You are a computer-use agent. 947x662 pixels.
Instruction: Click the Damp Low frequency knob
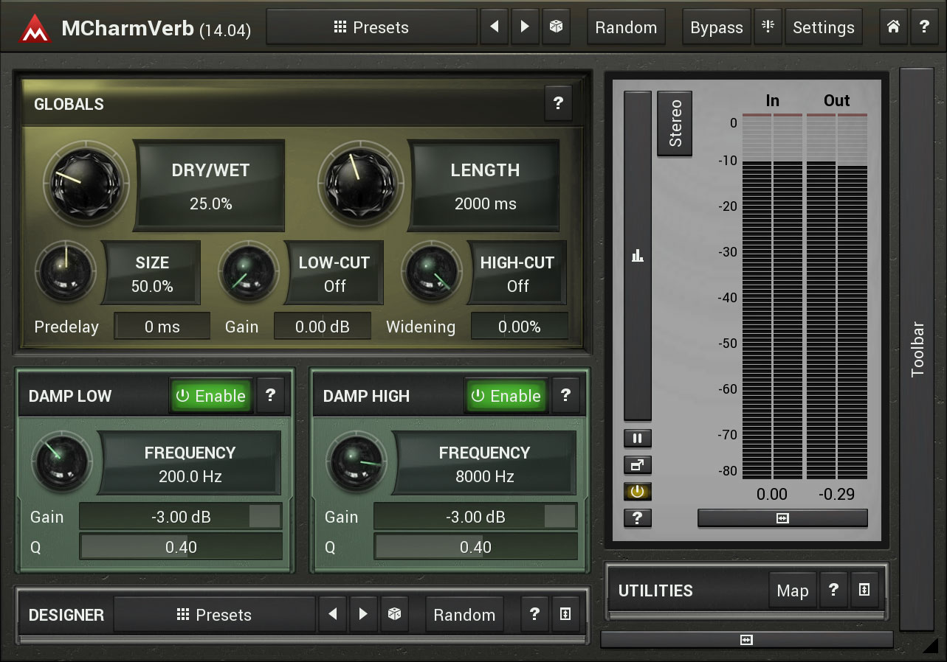coord(62,461)
